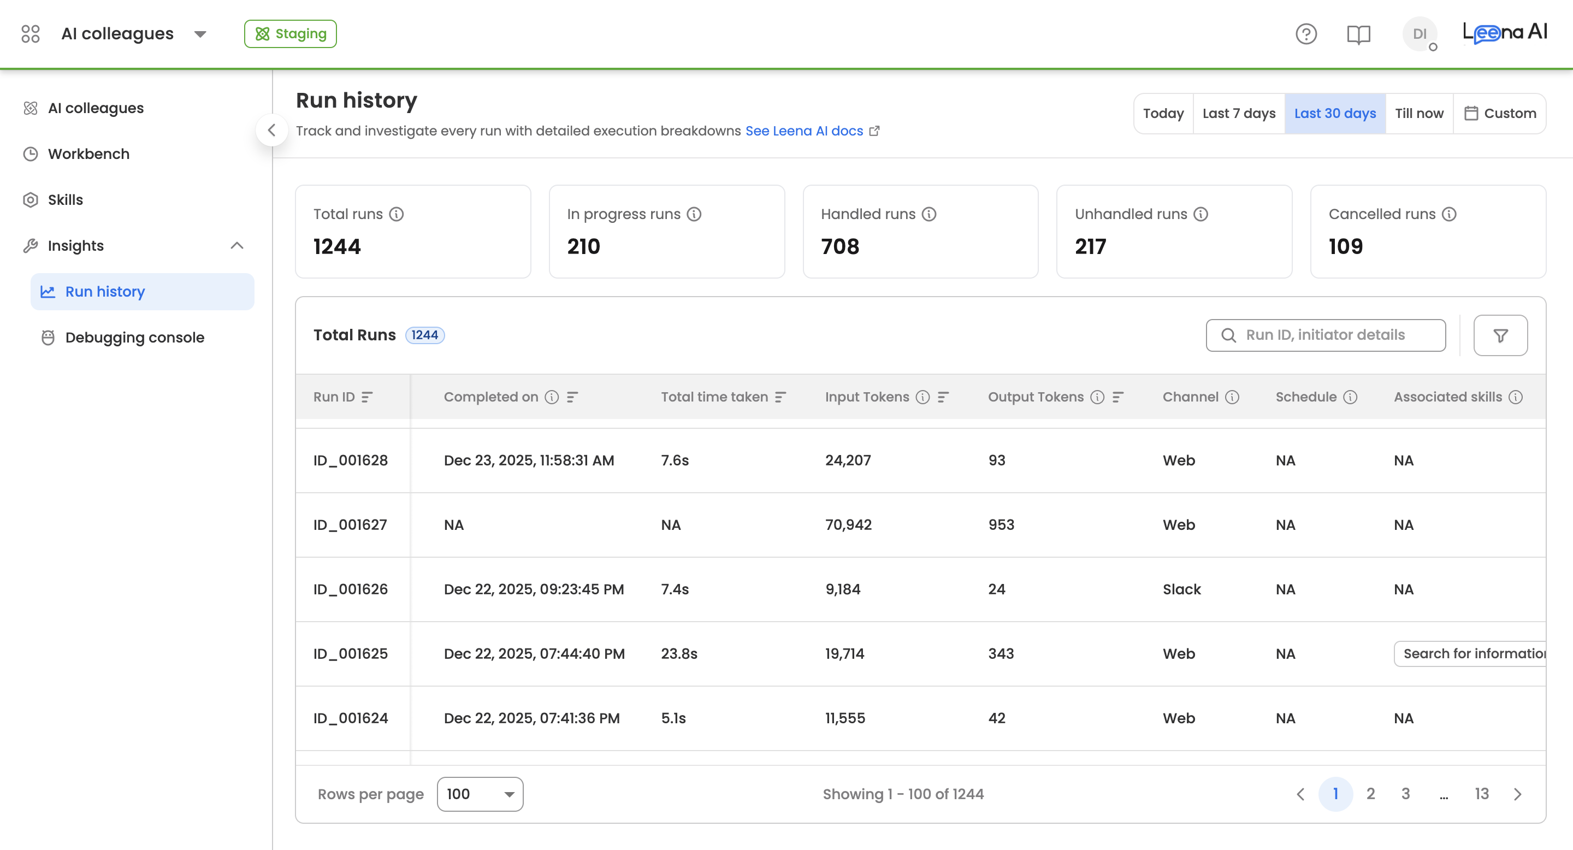Open See Leena AI docs link
Screen dimensions: 1573x850
[803, 131]
